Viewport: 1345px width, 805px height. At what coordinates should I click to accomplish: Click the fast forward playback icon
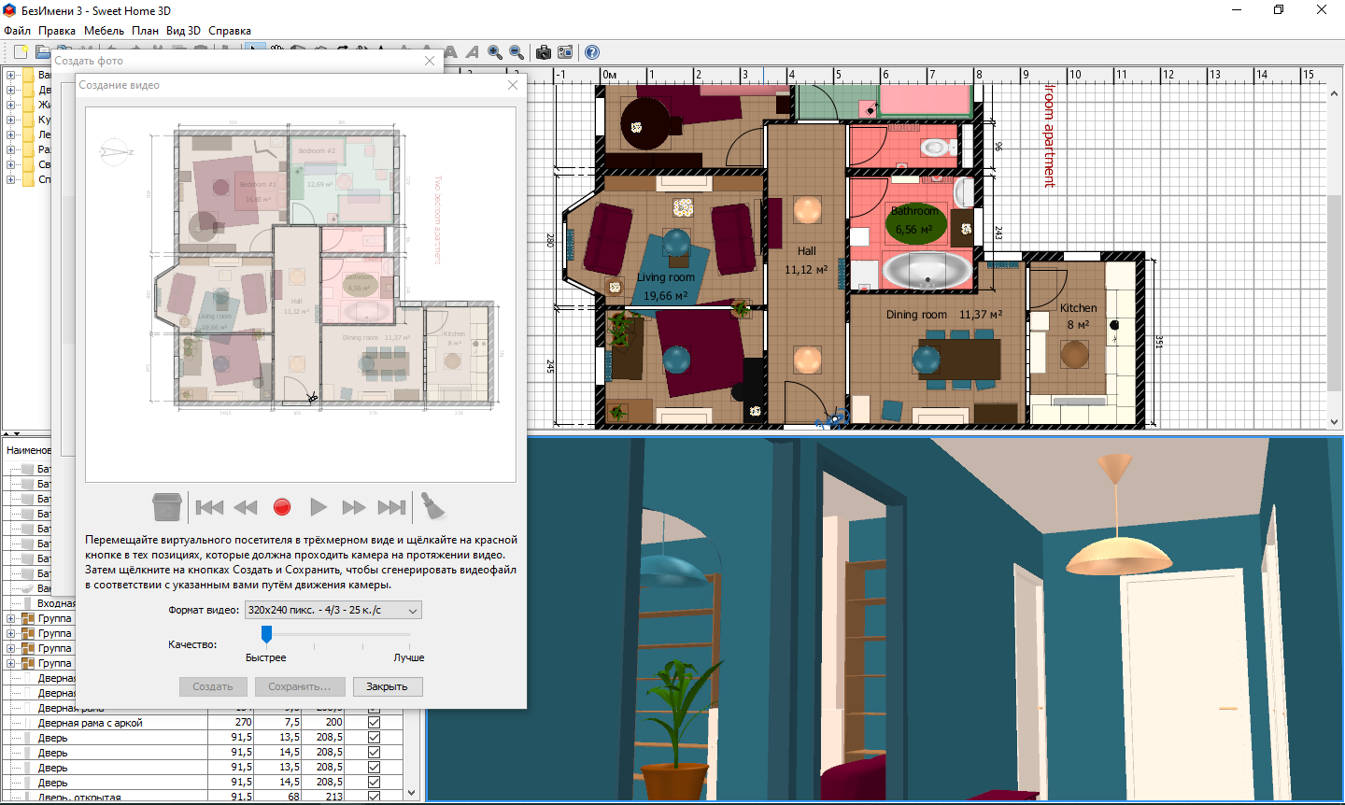point(353,507)
